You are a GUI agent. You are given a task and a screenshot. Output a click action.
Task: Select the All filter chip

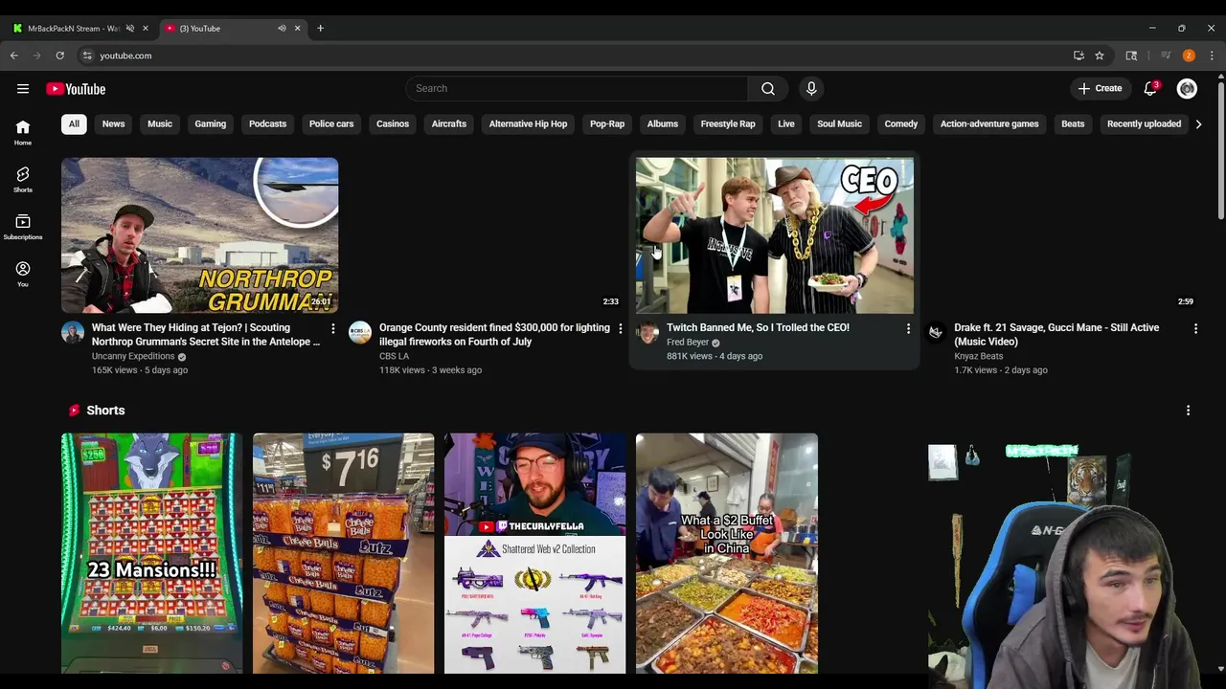pyautogui.click(x=74, y=124)
